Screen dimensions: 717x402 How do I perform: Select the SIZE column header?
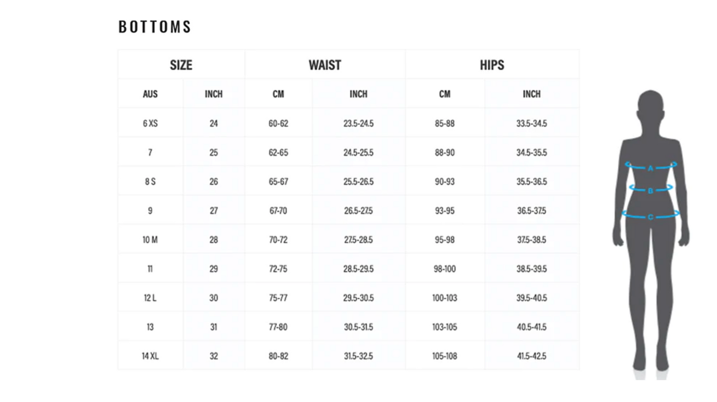point(181,65)
